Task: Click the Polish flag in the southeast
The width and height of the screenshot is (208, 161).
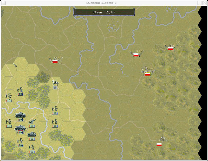Action: pyautogui.click(x=159, y=144)
